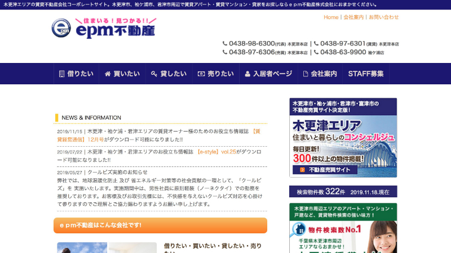The width and height of the screenshot is (451, 253).
Task: Click epm不動産はこんな会社です orange banner
Action: (160, 225)
